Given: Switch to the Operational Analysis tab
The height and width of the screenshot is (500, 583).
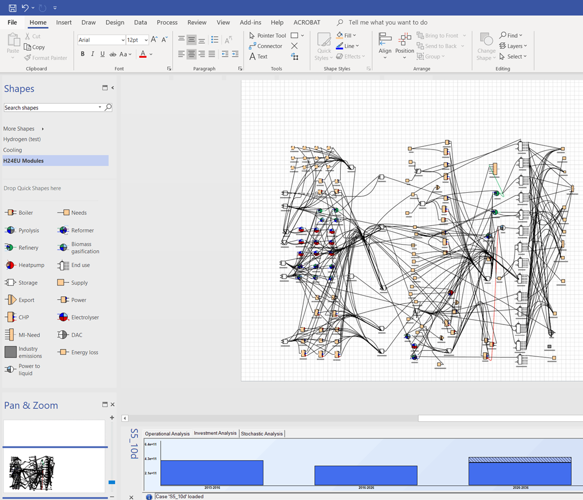Looking at the screenshot, I should 167,434.
